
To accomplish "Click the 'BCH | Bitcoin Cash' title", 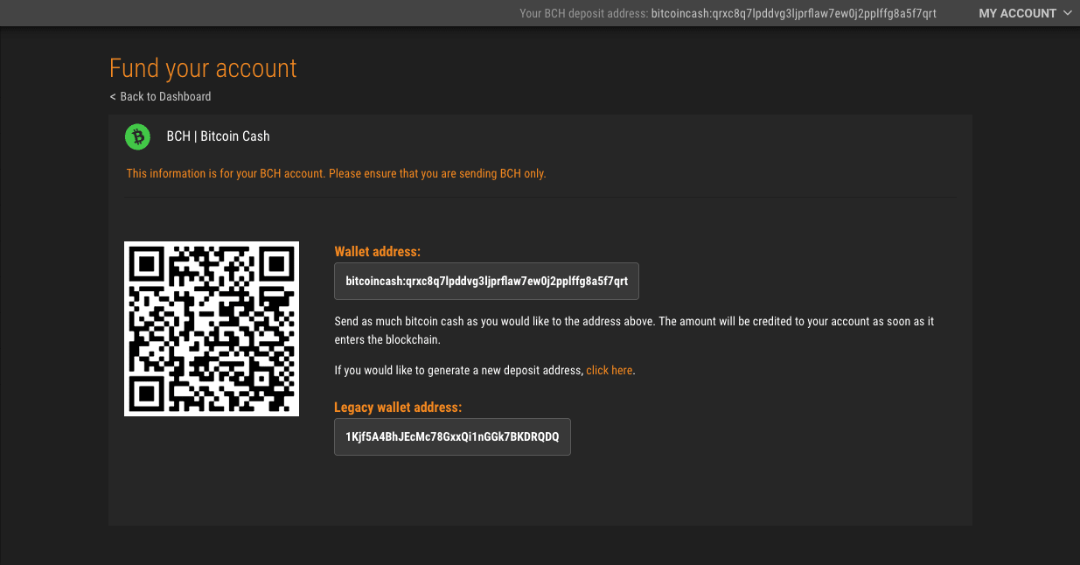I will [219, 136].
